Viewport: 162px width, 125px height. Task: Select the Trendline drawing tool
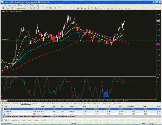[71, 8]
